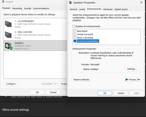
Task: Switch to the Recording tab
Action: [17, 8]
